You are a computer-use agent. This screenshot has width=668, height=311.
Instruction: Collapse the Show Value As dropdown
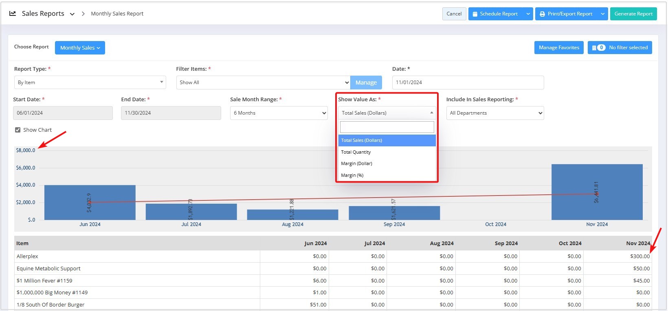pos(387,113)
